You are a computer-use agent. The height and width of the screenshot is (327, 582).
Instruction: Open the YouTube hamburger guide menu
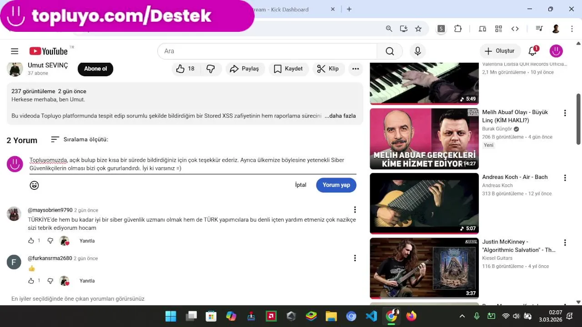pos(15,51)
